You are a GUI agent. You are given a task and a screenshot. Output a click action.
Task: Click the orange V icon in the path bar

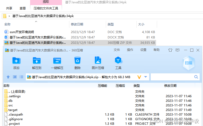tap(139, 77)
